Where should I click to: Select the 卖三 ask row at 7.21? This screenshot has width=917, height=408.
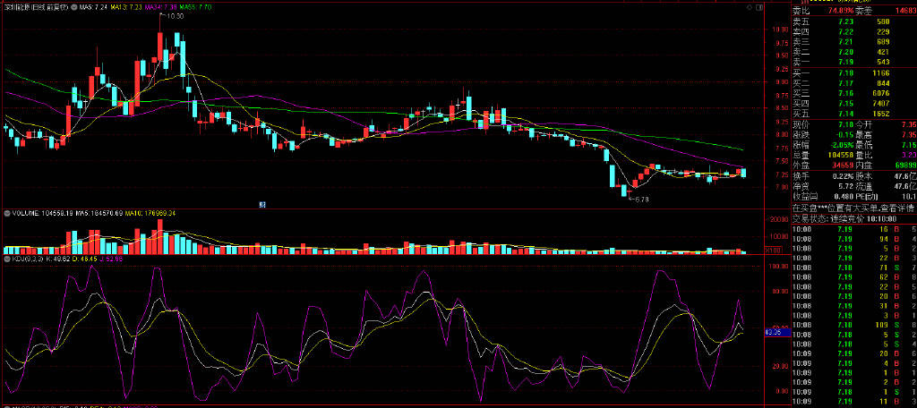point(853,42)
